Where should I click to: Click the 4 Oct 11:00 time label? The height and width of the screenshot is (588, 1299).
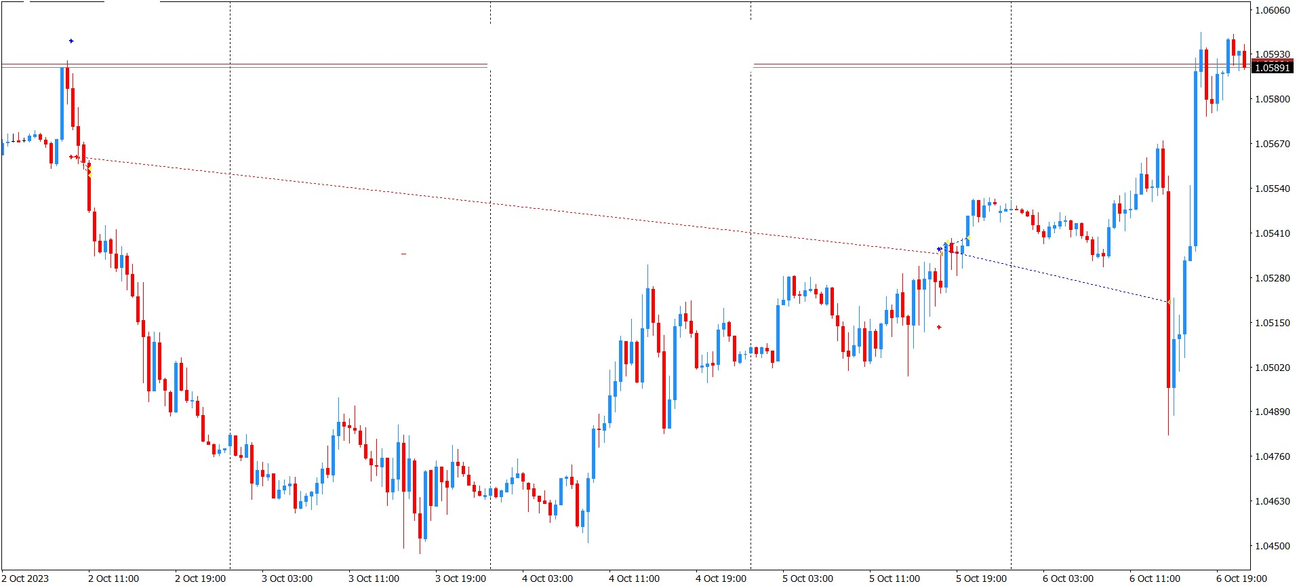634,579
